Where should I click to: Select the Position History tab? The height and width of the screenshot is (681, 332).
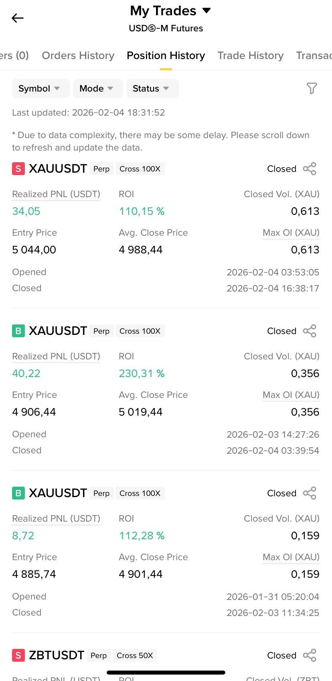166,55
